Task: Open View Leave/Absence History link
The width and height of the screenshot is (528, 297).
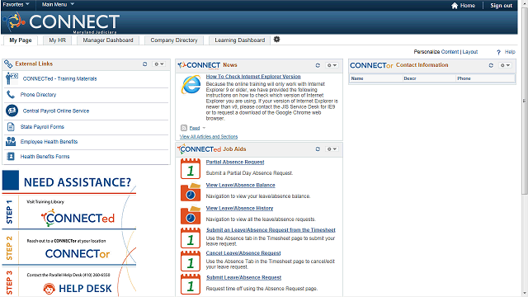Action: [239, 208]
